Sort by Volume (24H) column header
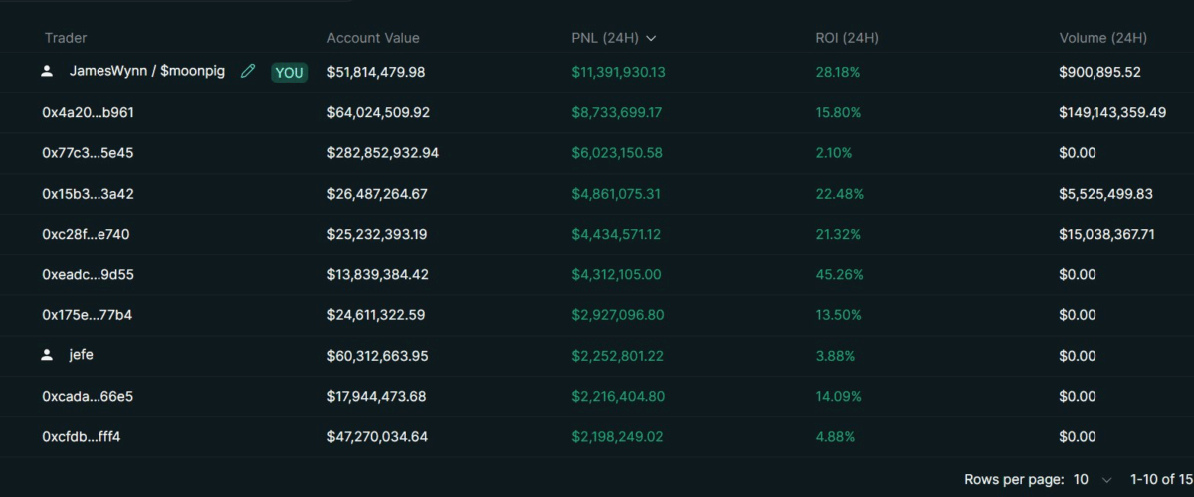Viewport: 1194px width, 497px height. click(x=1102, y=38)
